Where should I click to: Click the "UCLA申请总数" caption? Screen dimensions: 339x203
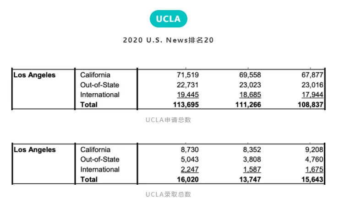[x=169, y=120]
